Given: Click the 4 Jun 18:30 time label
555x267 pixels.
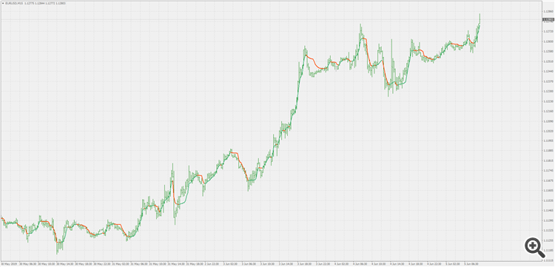Looking at the screenshot, I should tap(416, 264).
